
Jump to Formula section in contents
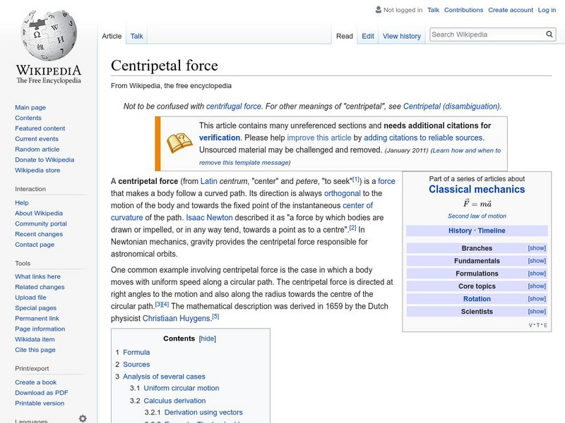[136, 352]
